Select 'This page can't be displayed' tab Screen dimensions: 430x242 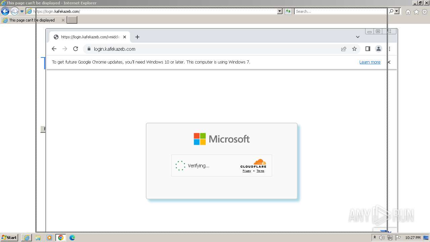(34, 20)
